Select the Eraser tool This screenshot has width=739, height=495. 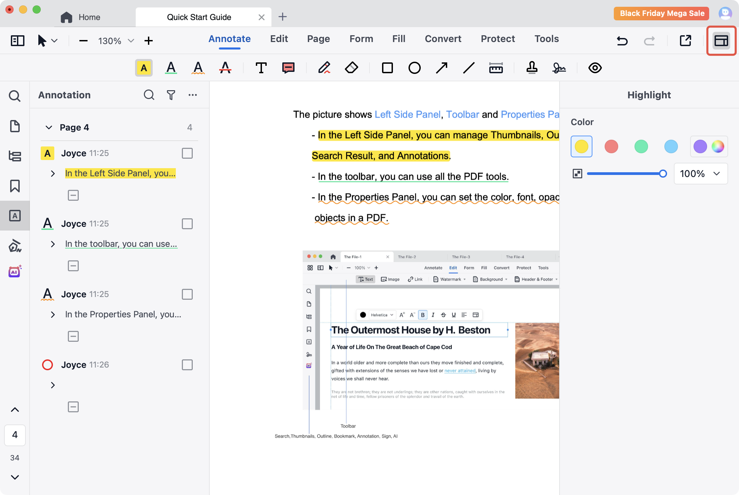pos(352,68)
